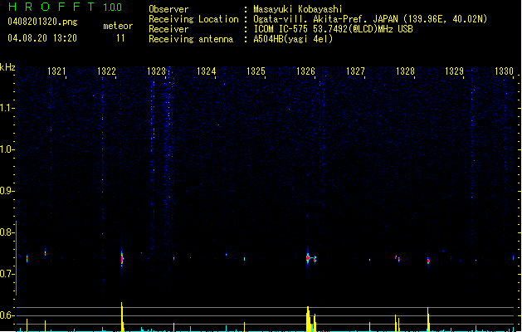Click the HROFFT 1.0.0 title text
Screen dimensions: 522x332
click(66, 7)
